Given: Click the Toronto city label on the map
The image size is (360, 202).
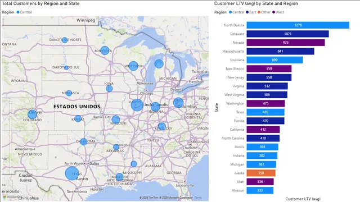Looking at the screenshot, I should click(200, 71).
